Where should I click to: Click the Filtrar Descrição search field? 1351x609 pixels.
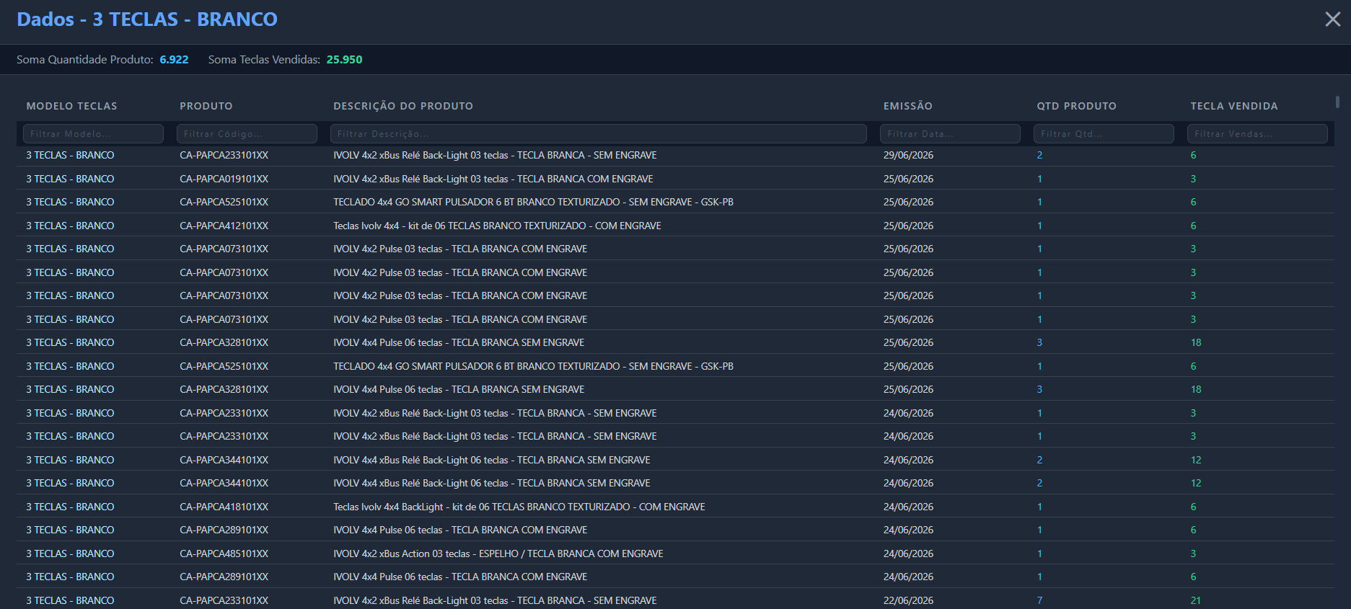point(599,134)
